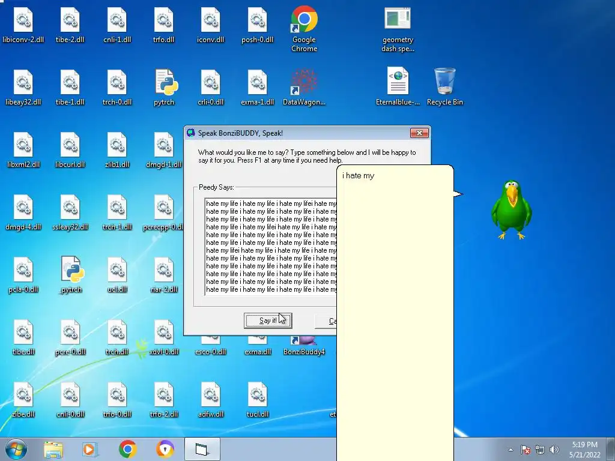Image resolution: width=615 pixels, height=461 pixels.
Task: Select the pcla-0.dll icon
Action: 23,275
